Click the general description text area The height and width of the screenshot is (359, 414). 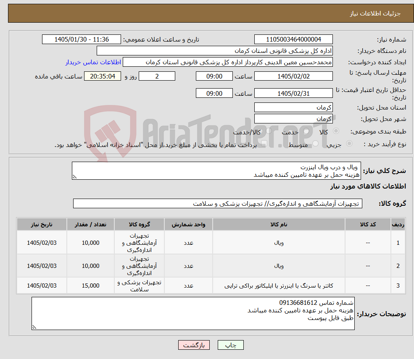point(216,170)
